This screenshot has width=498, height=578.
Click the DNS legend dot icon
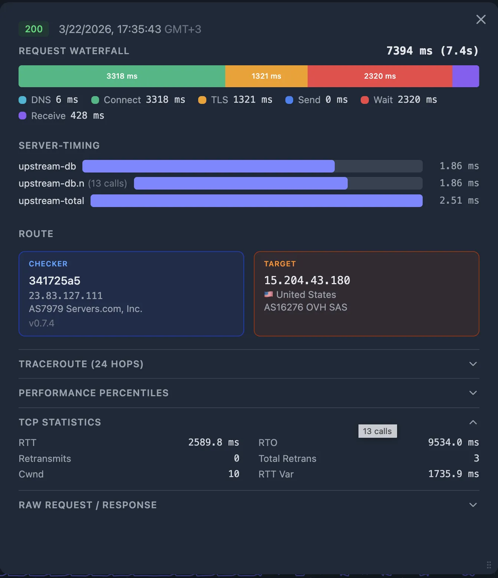[x=22, y=100]
